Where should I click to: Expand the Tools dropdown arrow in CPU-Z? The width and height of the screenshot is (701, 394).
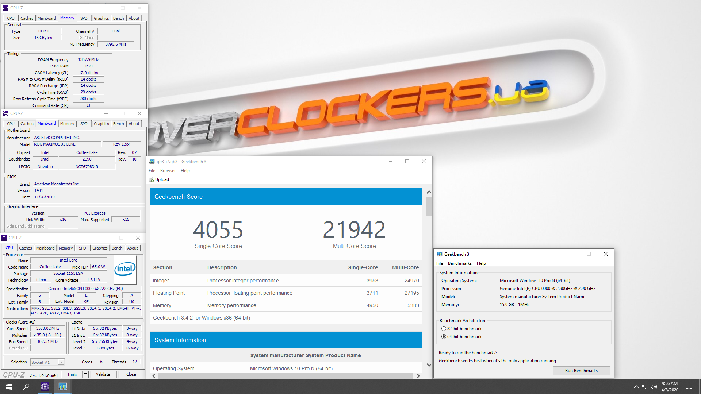tap(85, 374)
